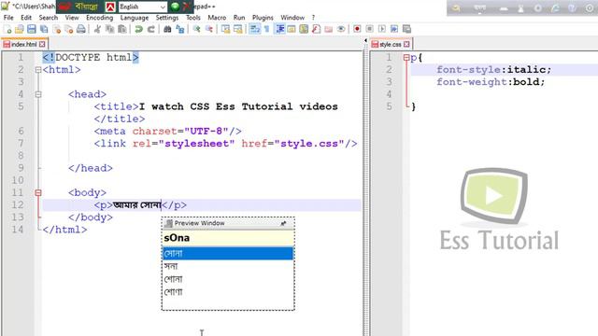Toggle synchronized horizontal scrolling

click(x=238, y=29)
